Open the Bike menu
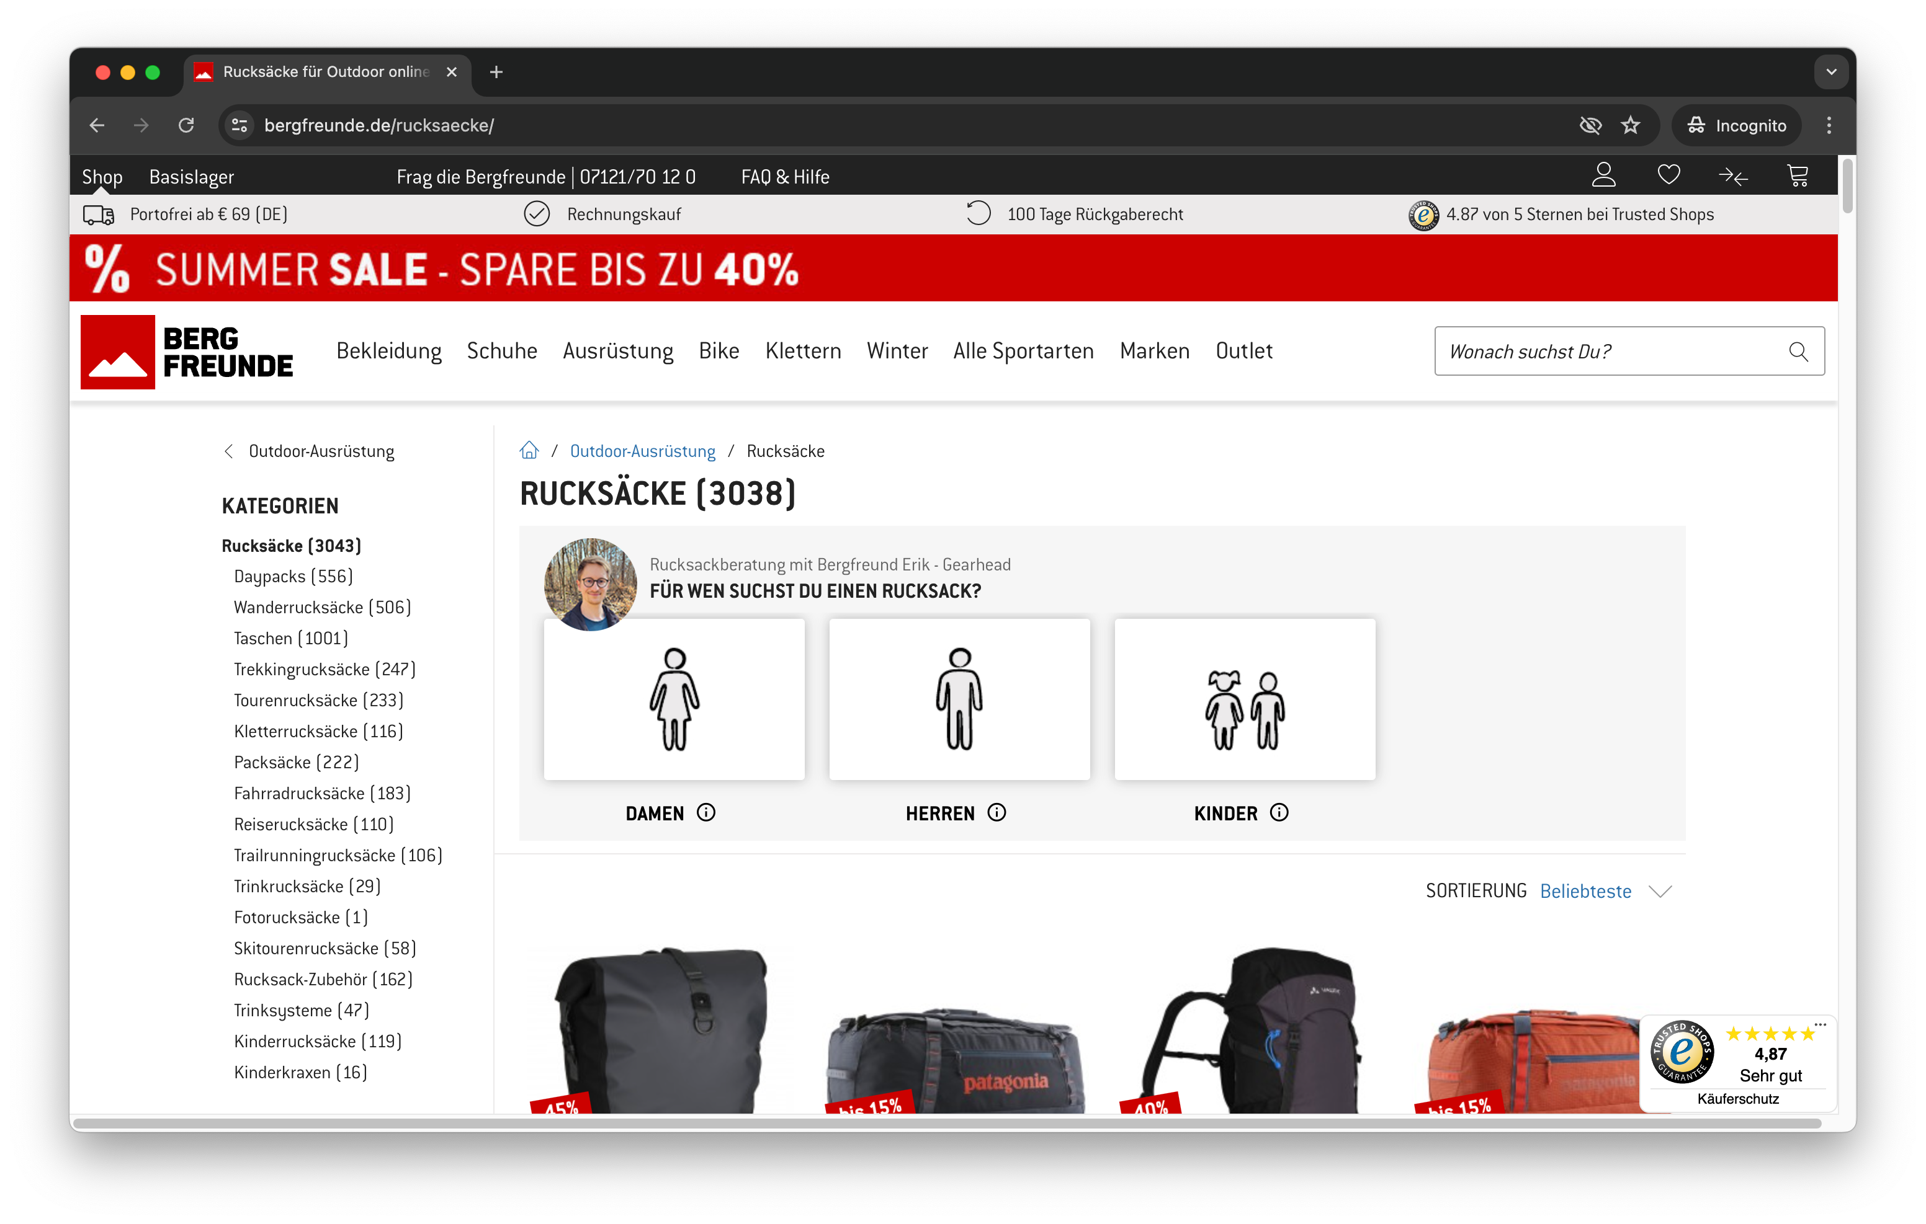Screen dimensions: 1926x1224 coord(719,350)
